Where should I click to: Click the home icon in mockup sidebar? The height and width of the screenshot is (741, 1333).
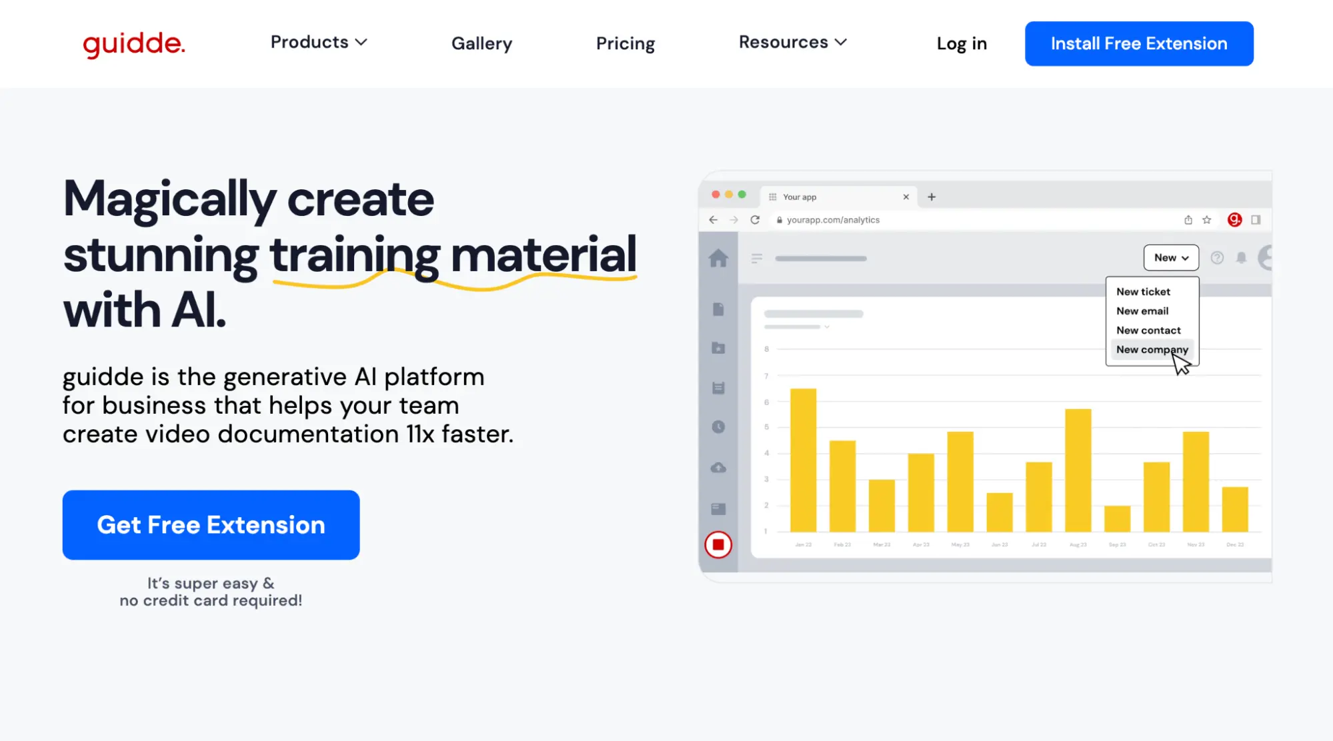pyautogui.click(x=718, y=258)
